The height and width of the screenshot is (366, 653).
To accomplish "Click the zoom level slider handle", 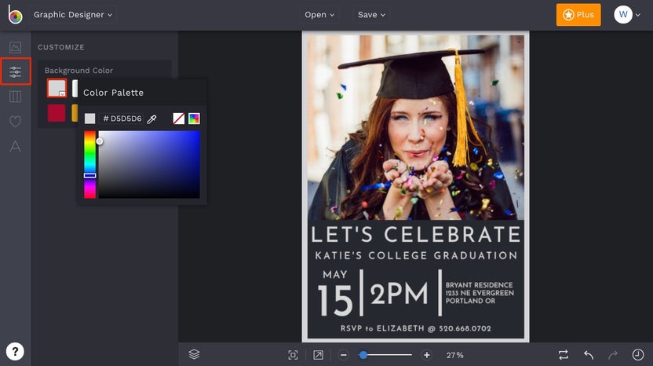I will [363, 355].
